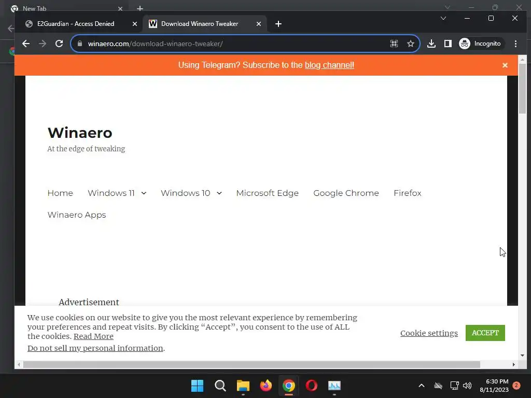This screenshot has height=398, width=531.
Task: Expand the Windows 11 submenu chevron
Action: pos(144,193)
